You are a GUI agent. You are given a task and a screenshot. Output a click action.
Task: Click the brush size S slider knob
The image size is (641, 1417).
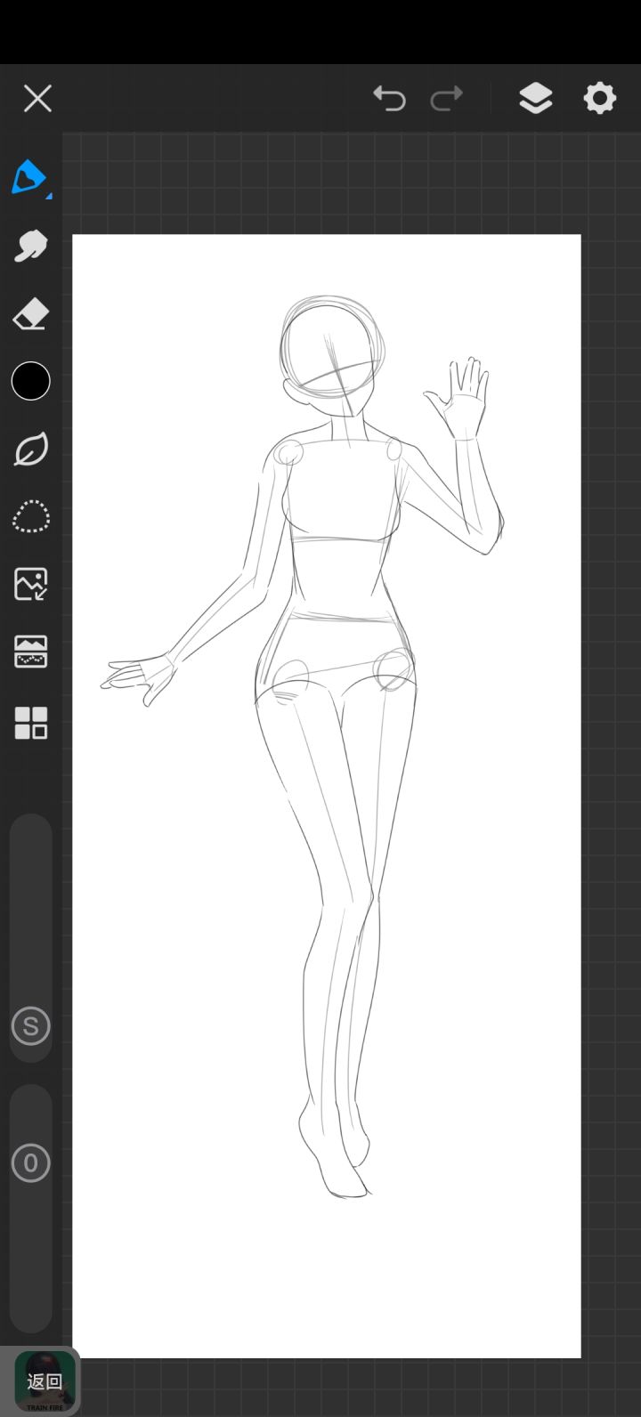click(x=30, y=1026)
